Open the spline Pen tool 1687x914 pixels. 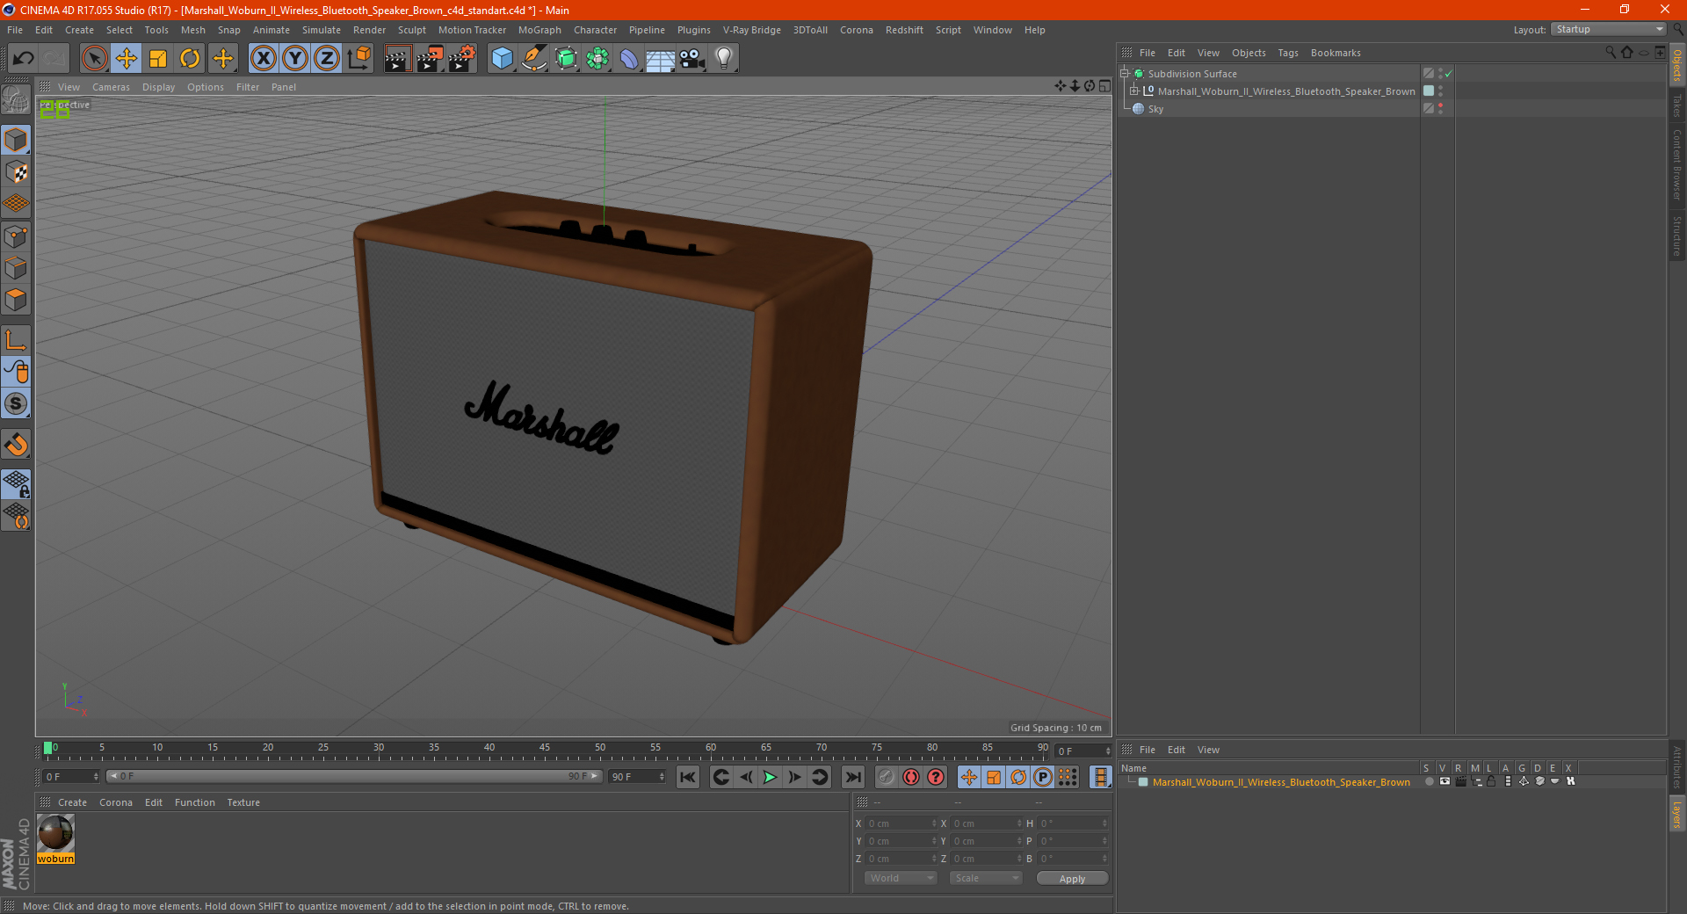pos(533,59)
